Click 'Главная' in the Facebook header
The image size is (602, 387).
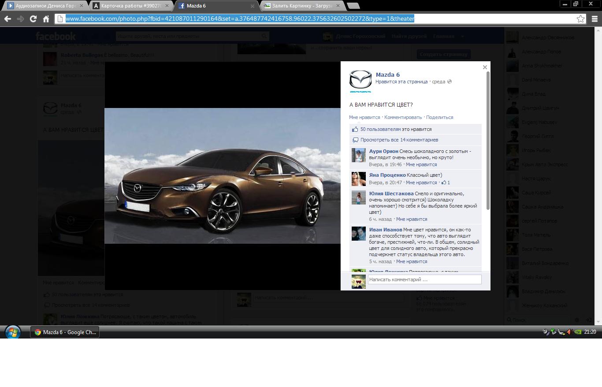coord(444,36)
